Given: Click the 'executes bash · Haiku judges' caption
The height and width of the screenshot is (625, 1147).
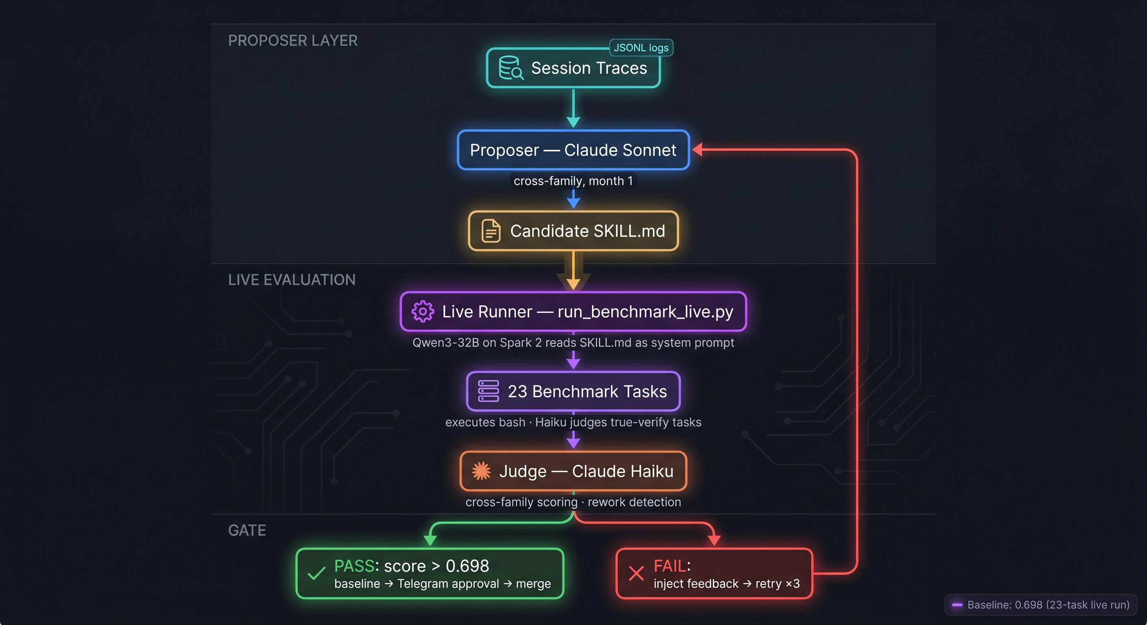Looking at the screenshot, I should pos(573,422).
